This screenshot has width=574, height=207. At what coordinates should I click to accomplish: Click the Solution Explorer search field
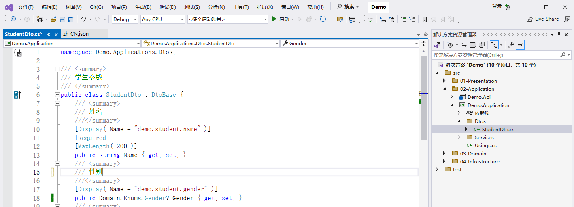tap(496, 55)
